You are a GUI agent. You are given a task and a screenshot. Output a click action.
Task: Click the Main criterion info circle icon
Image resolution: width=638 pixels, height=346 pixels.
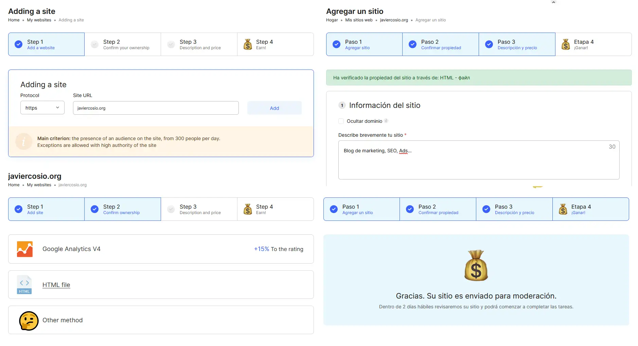23,142
